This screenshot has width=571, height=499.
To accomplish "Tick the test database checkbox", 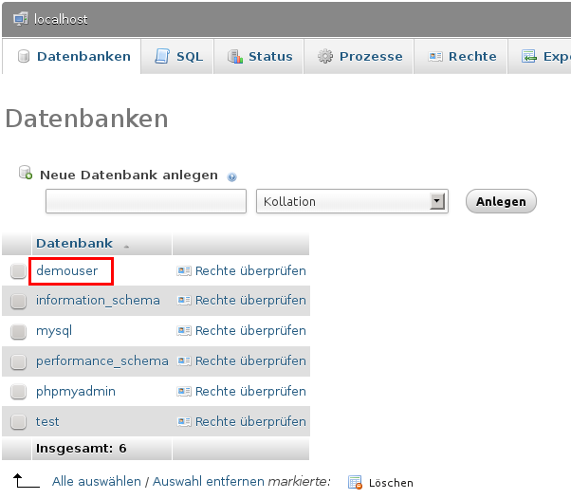I will [x=18, y=422].
